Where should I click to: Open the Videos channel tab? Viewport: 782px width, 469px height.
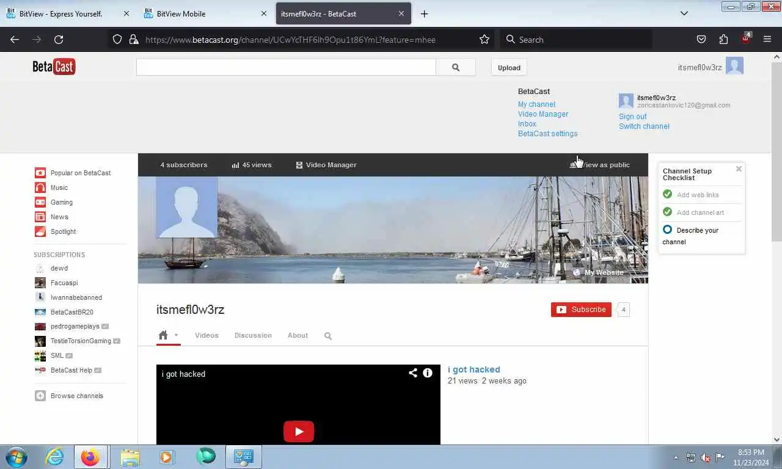coord(206,335)
